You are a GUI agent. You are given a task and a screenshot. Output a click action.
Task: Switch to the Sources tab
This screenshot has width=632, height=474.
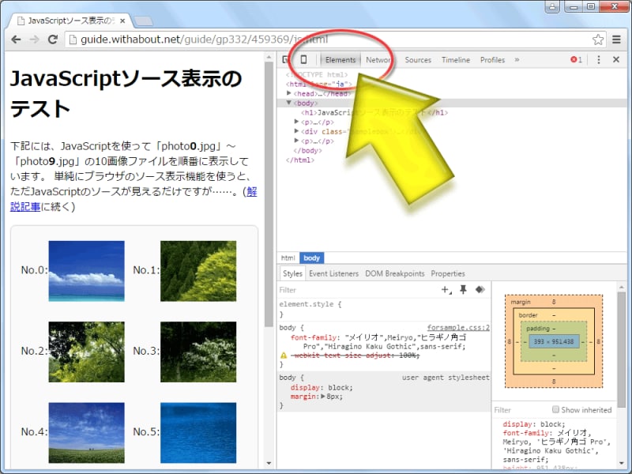418,60
